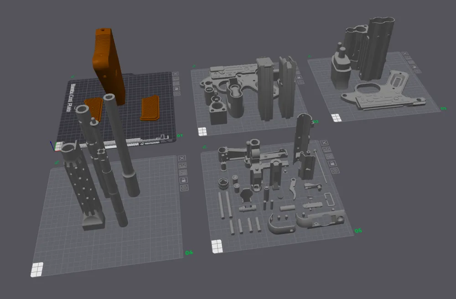Image resolution: width=456 pixels, height=299 pixels.
Task: Open plate 02 settings gear
Action: tap(301, 82)
